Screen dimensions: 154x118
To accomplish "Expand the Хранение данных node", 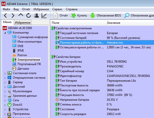I will (5, 96).
